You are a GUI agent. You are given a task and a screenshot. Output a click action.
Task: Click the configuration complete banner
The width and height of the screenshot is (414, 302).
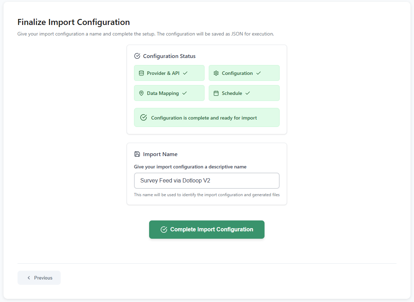click(x=207, y=117)
